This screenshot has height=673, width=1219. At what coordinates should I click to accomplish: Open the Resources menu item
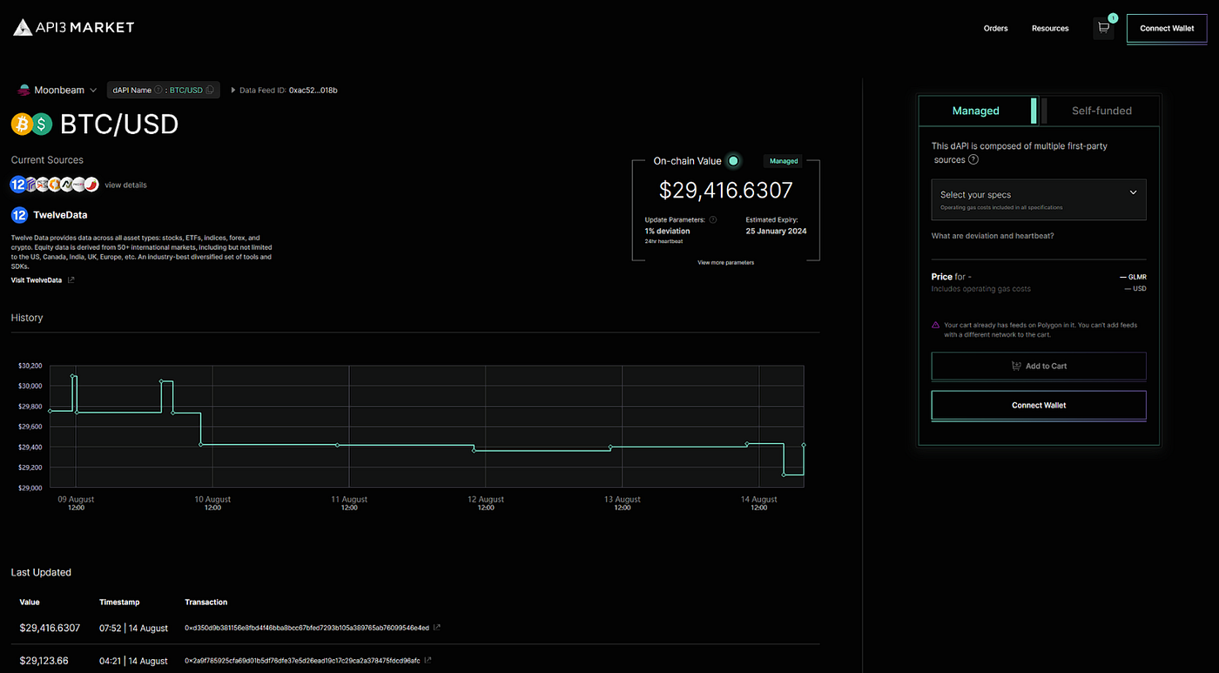pos(1050,29)
